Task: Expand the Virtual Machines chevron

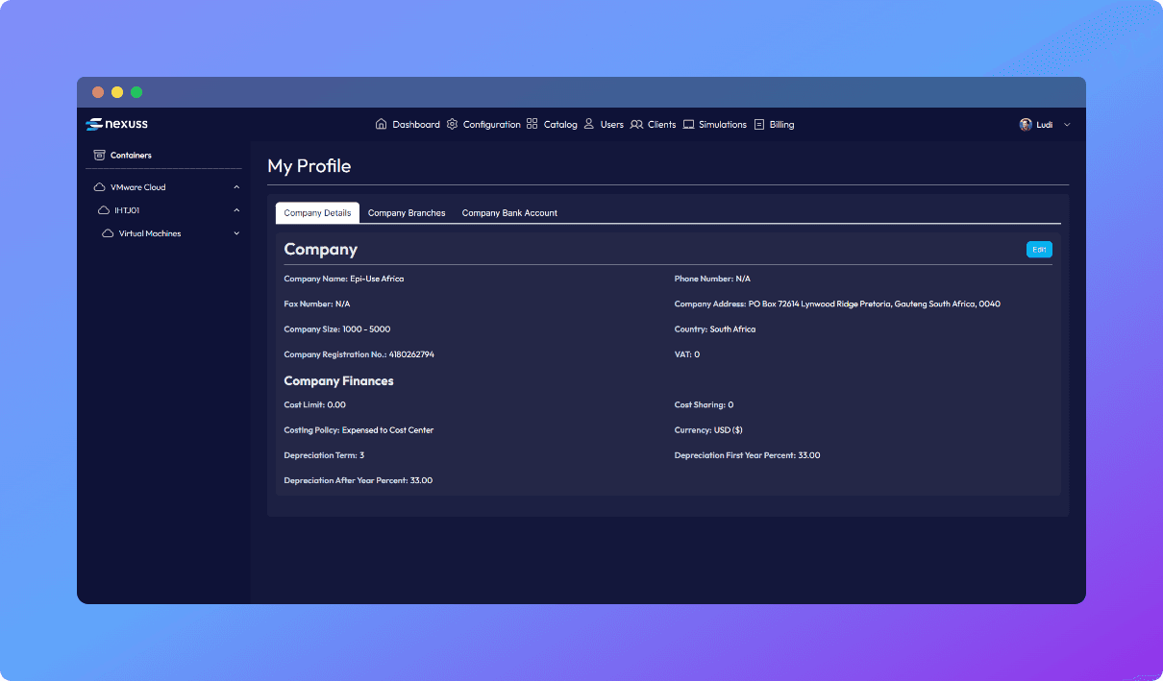Action: tap(236, 233)
